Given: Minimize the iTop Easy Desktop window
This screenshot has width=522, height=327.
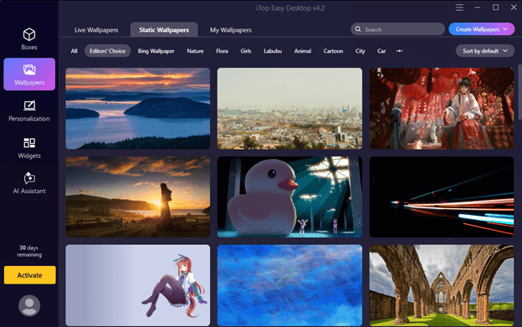Looking at the screenshot, I should click(478, 8).
